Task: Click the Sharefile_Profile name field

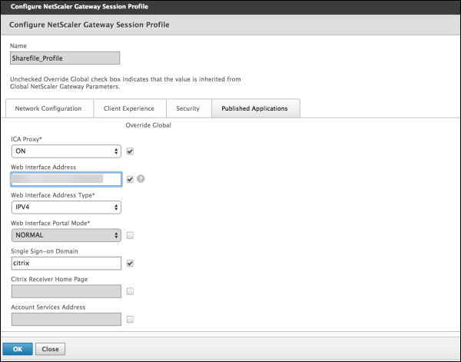Action: (x=66, y=58)
